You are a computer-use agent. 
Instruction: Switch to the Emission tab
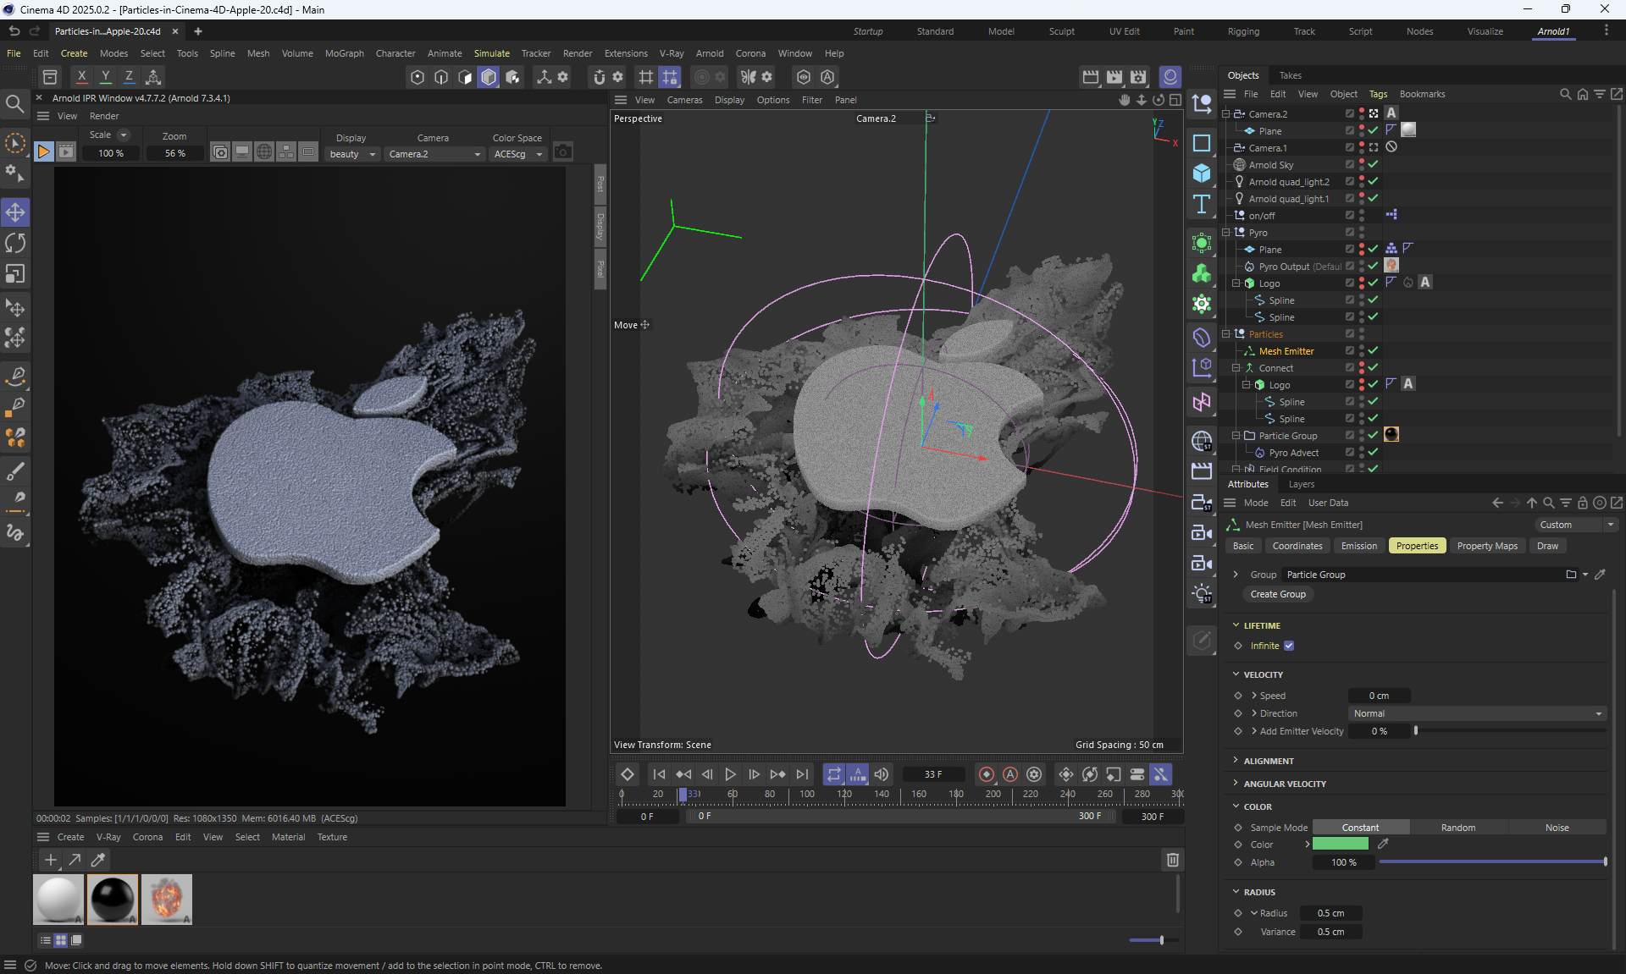click(1358, 546)
